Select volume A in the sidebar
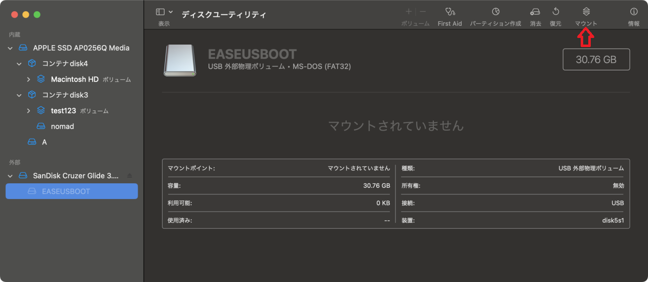Image resolution: width=648 pixels, height=282 pixels. [x=44, y=142]
